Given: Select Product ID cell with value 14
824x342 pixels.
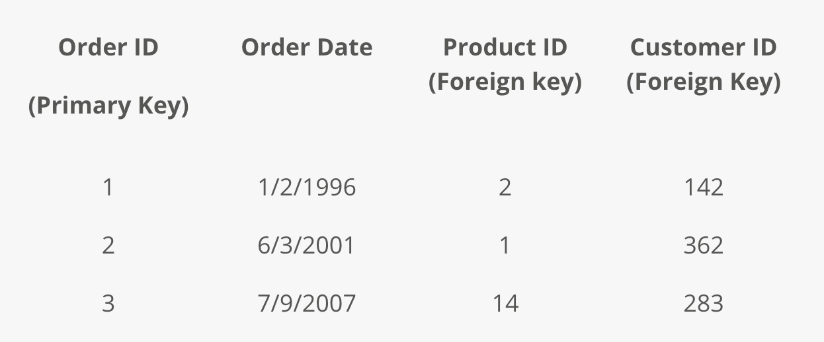Looking at the screenshot, I should pyautogui.click(x=505, y=304).
